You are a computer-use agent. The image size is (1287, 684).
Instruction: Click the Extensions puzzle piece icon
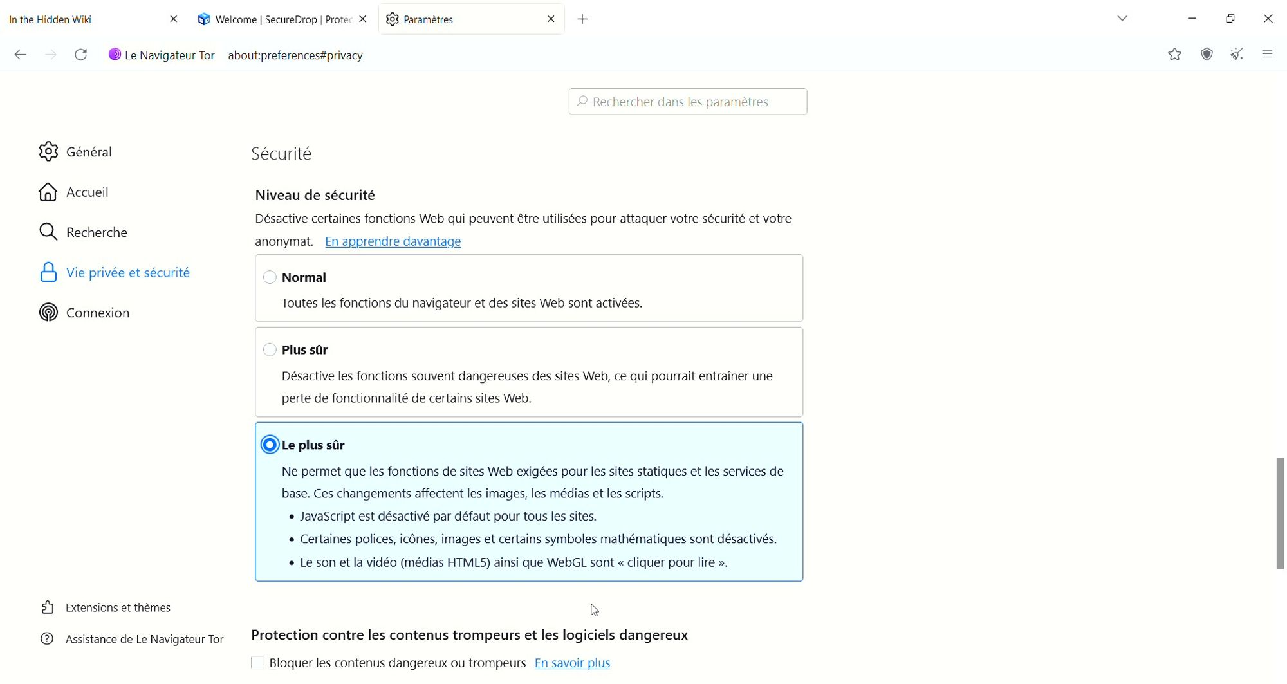click(48, 608)
